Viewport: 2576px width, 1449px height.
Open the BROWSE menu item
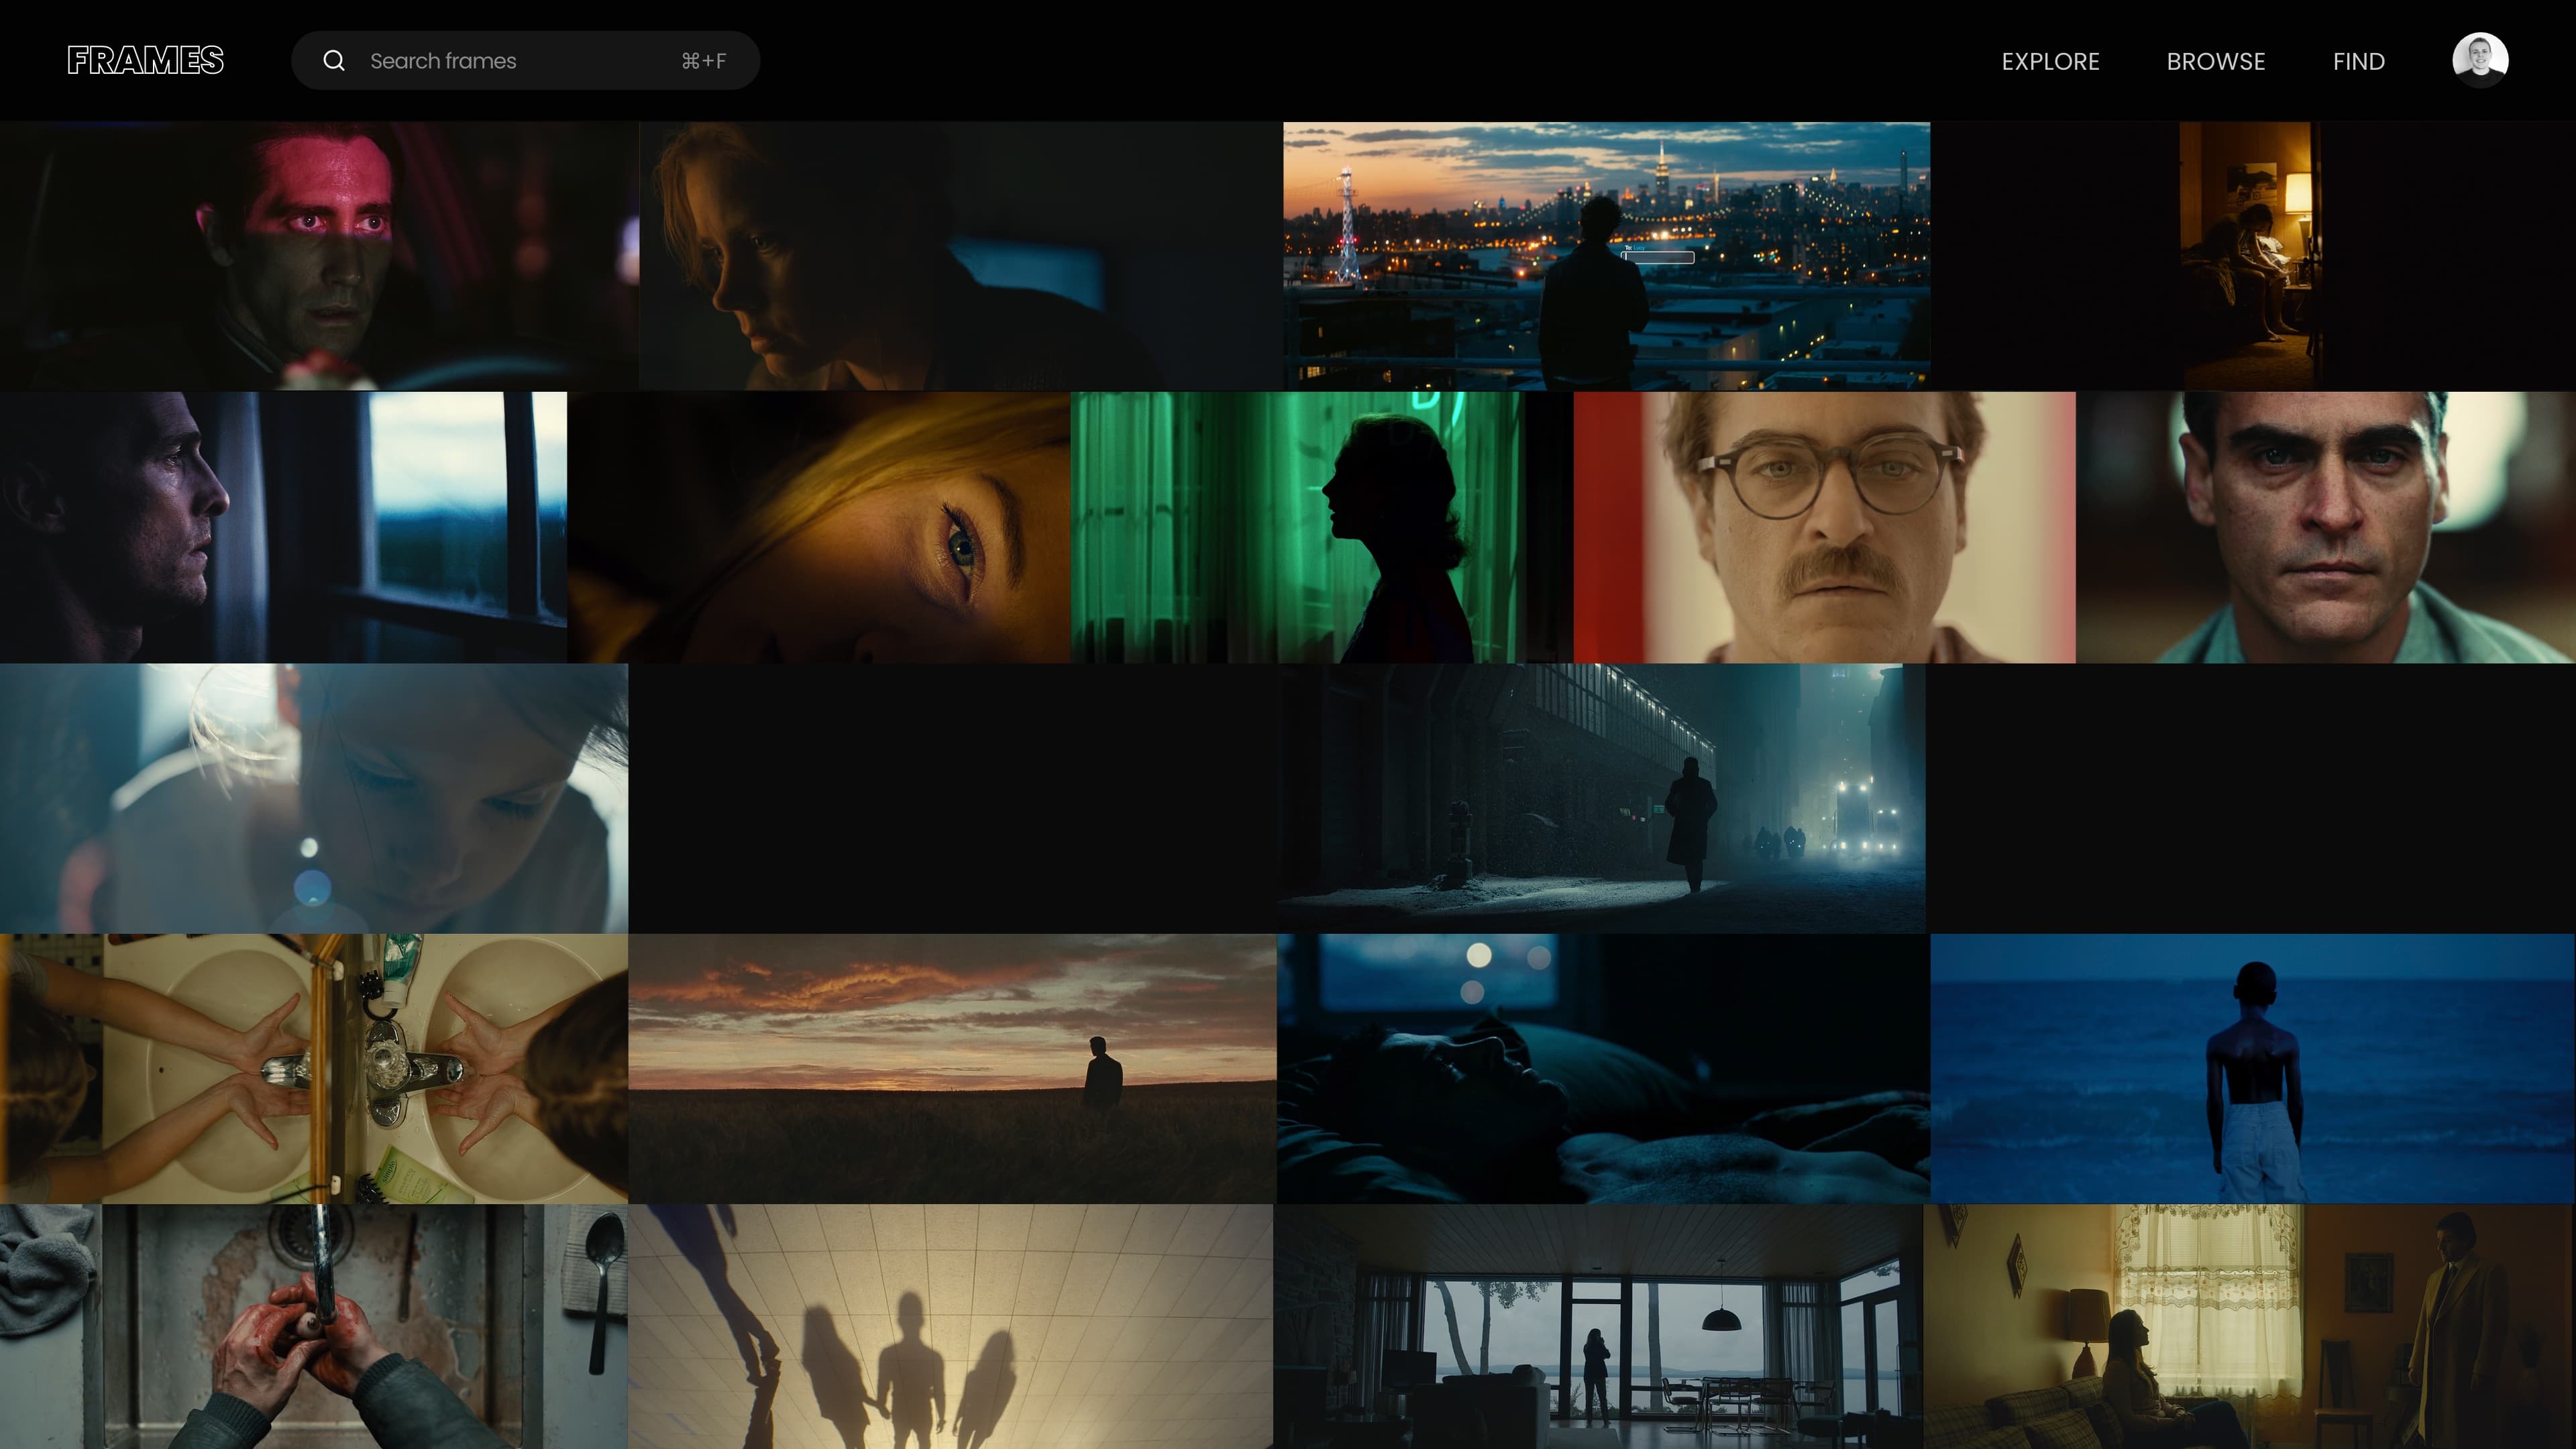(x=2216, y=62)
